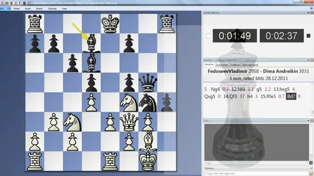314x176 pixels.
Task: Pick the black bishop on d7
Action: [x=91, y=44]
